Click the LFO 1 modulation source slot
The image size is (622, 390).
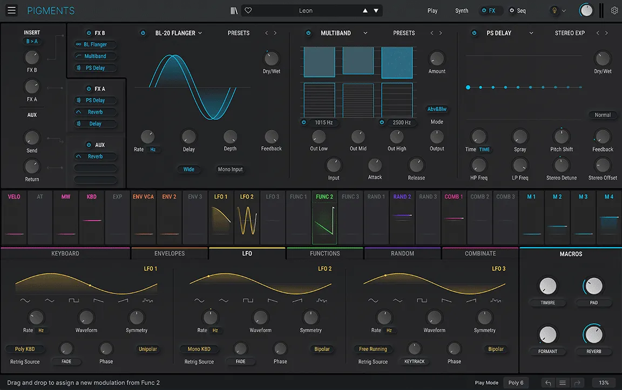221,217
